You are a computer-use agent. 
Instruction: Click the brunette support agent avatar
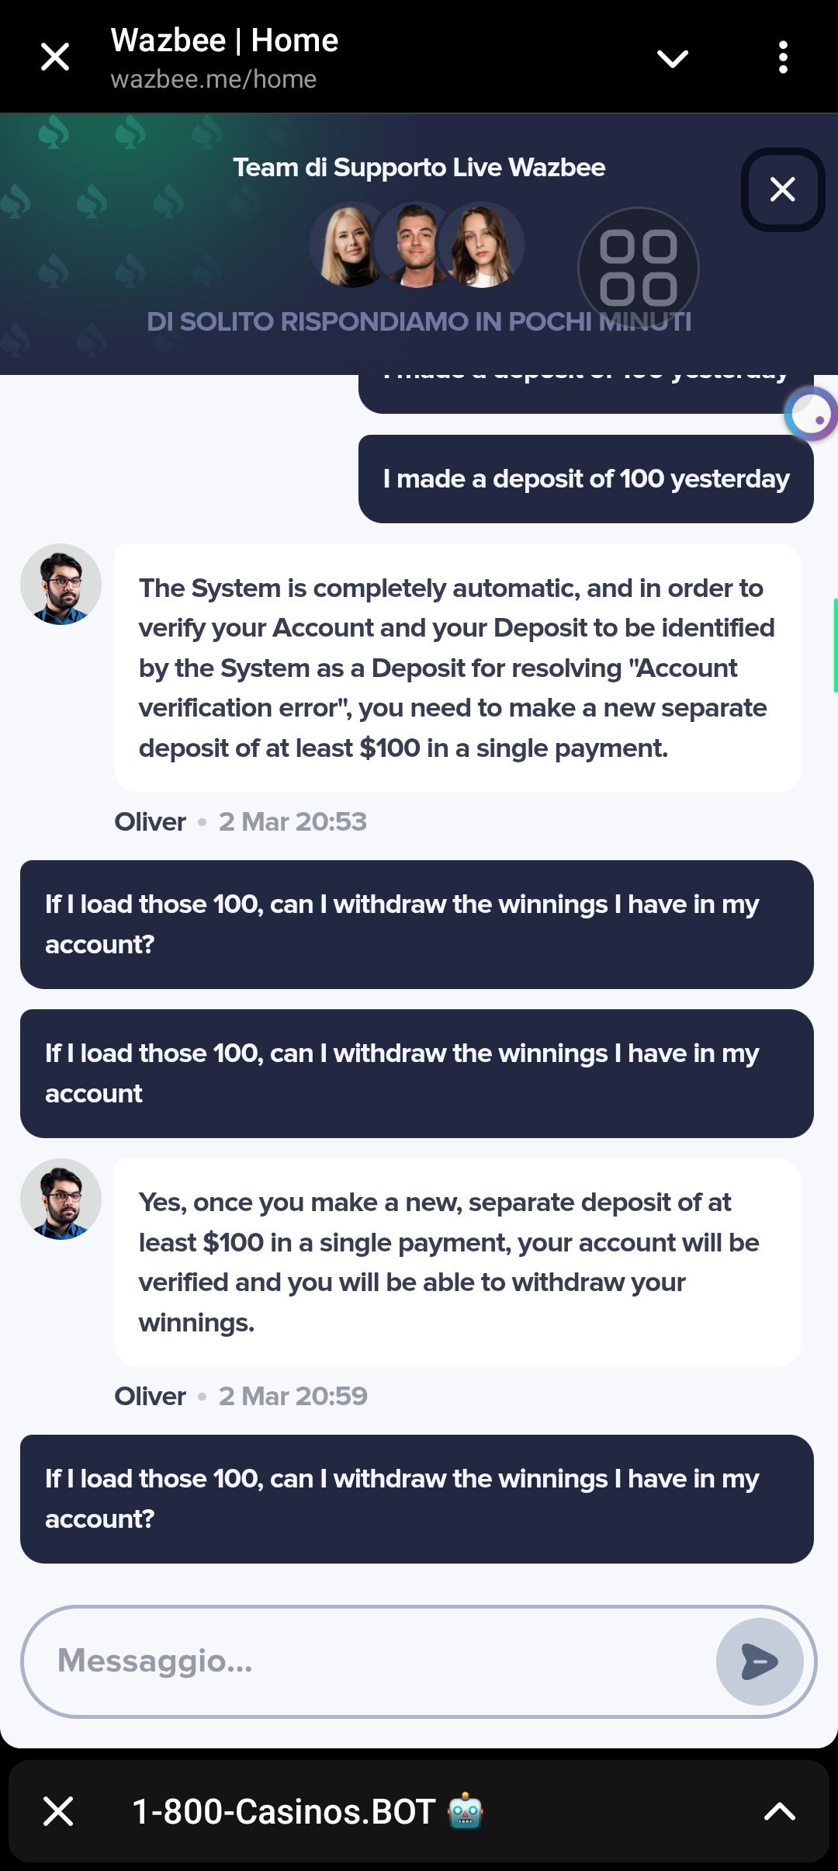(483, 245)
